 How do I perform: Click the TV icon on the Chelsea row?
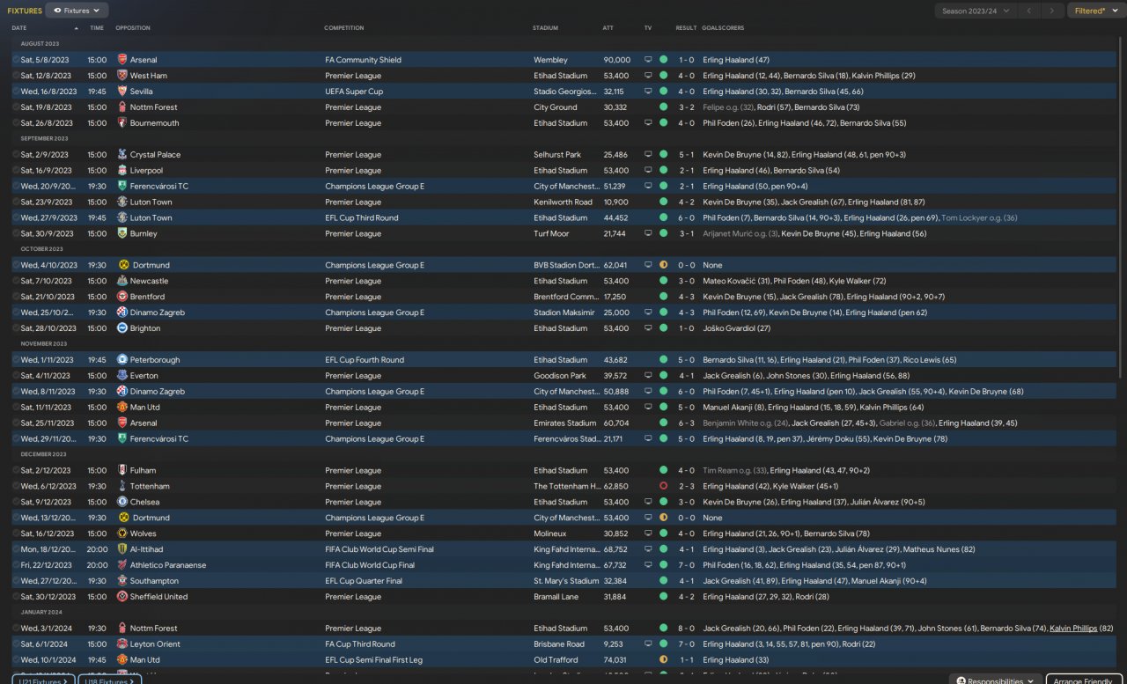point(648,502)
